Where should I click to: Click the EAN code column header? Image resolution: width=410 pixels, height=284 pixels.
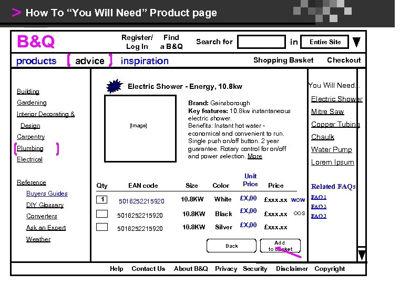(143, 186)
